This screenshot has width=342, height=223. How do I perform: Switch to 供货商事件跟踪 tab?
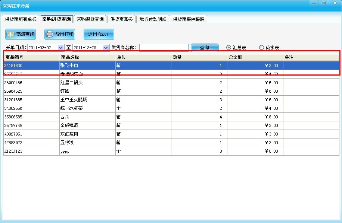pyautogui.click(x=189, y=19)
